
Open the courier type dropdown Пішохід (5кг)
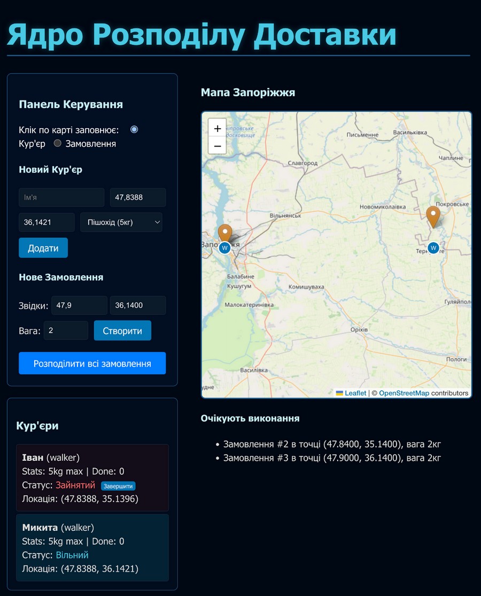pyautogui.click(x=121, y=222)
